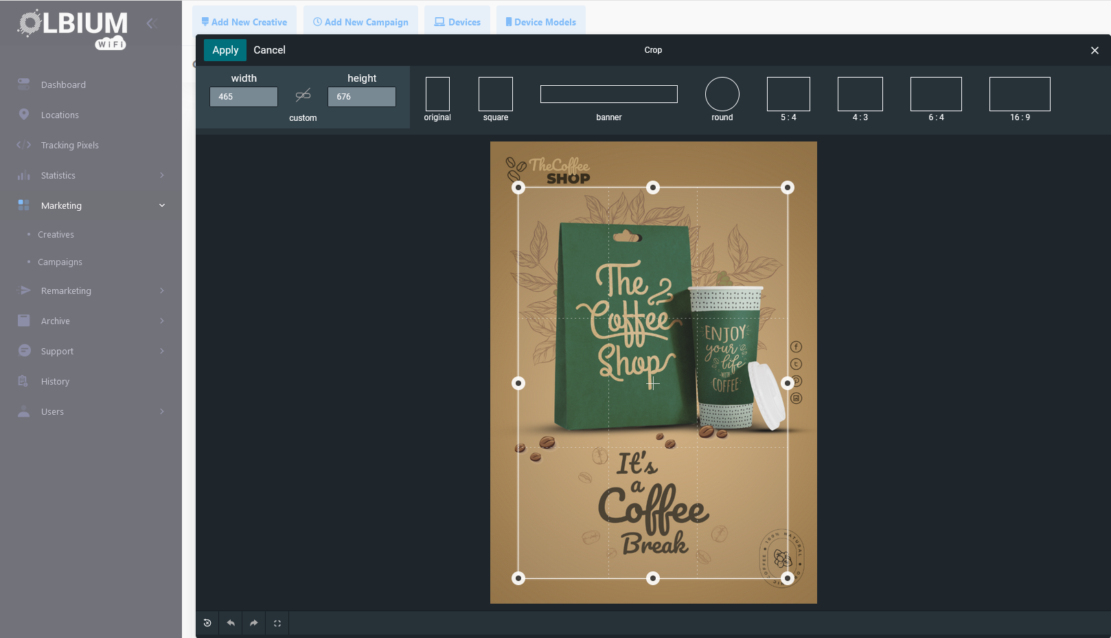Open the Devices tab
The image size is (1111, 638).
coord(457,22)
